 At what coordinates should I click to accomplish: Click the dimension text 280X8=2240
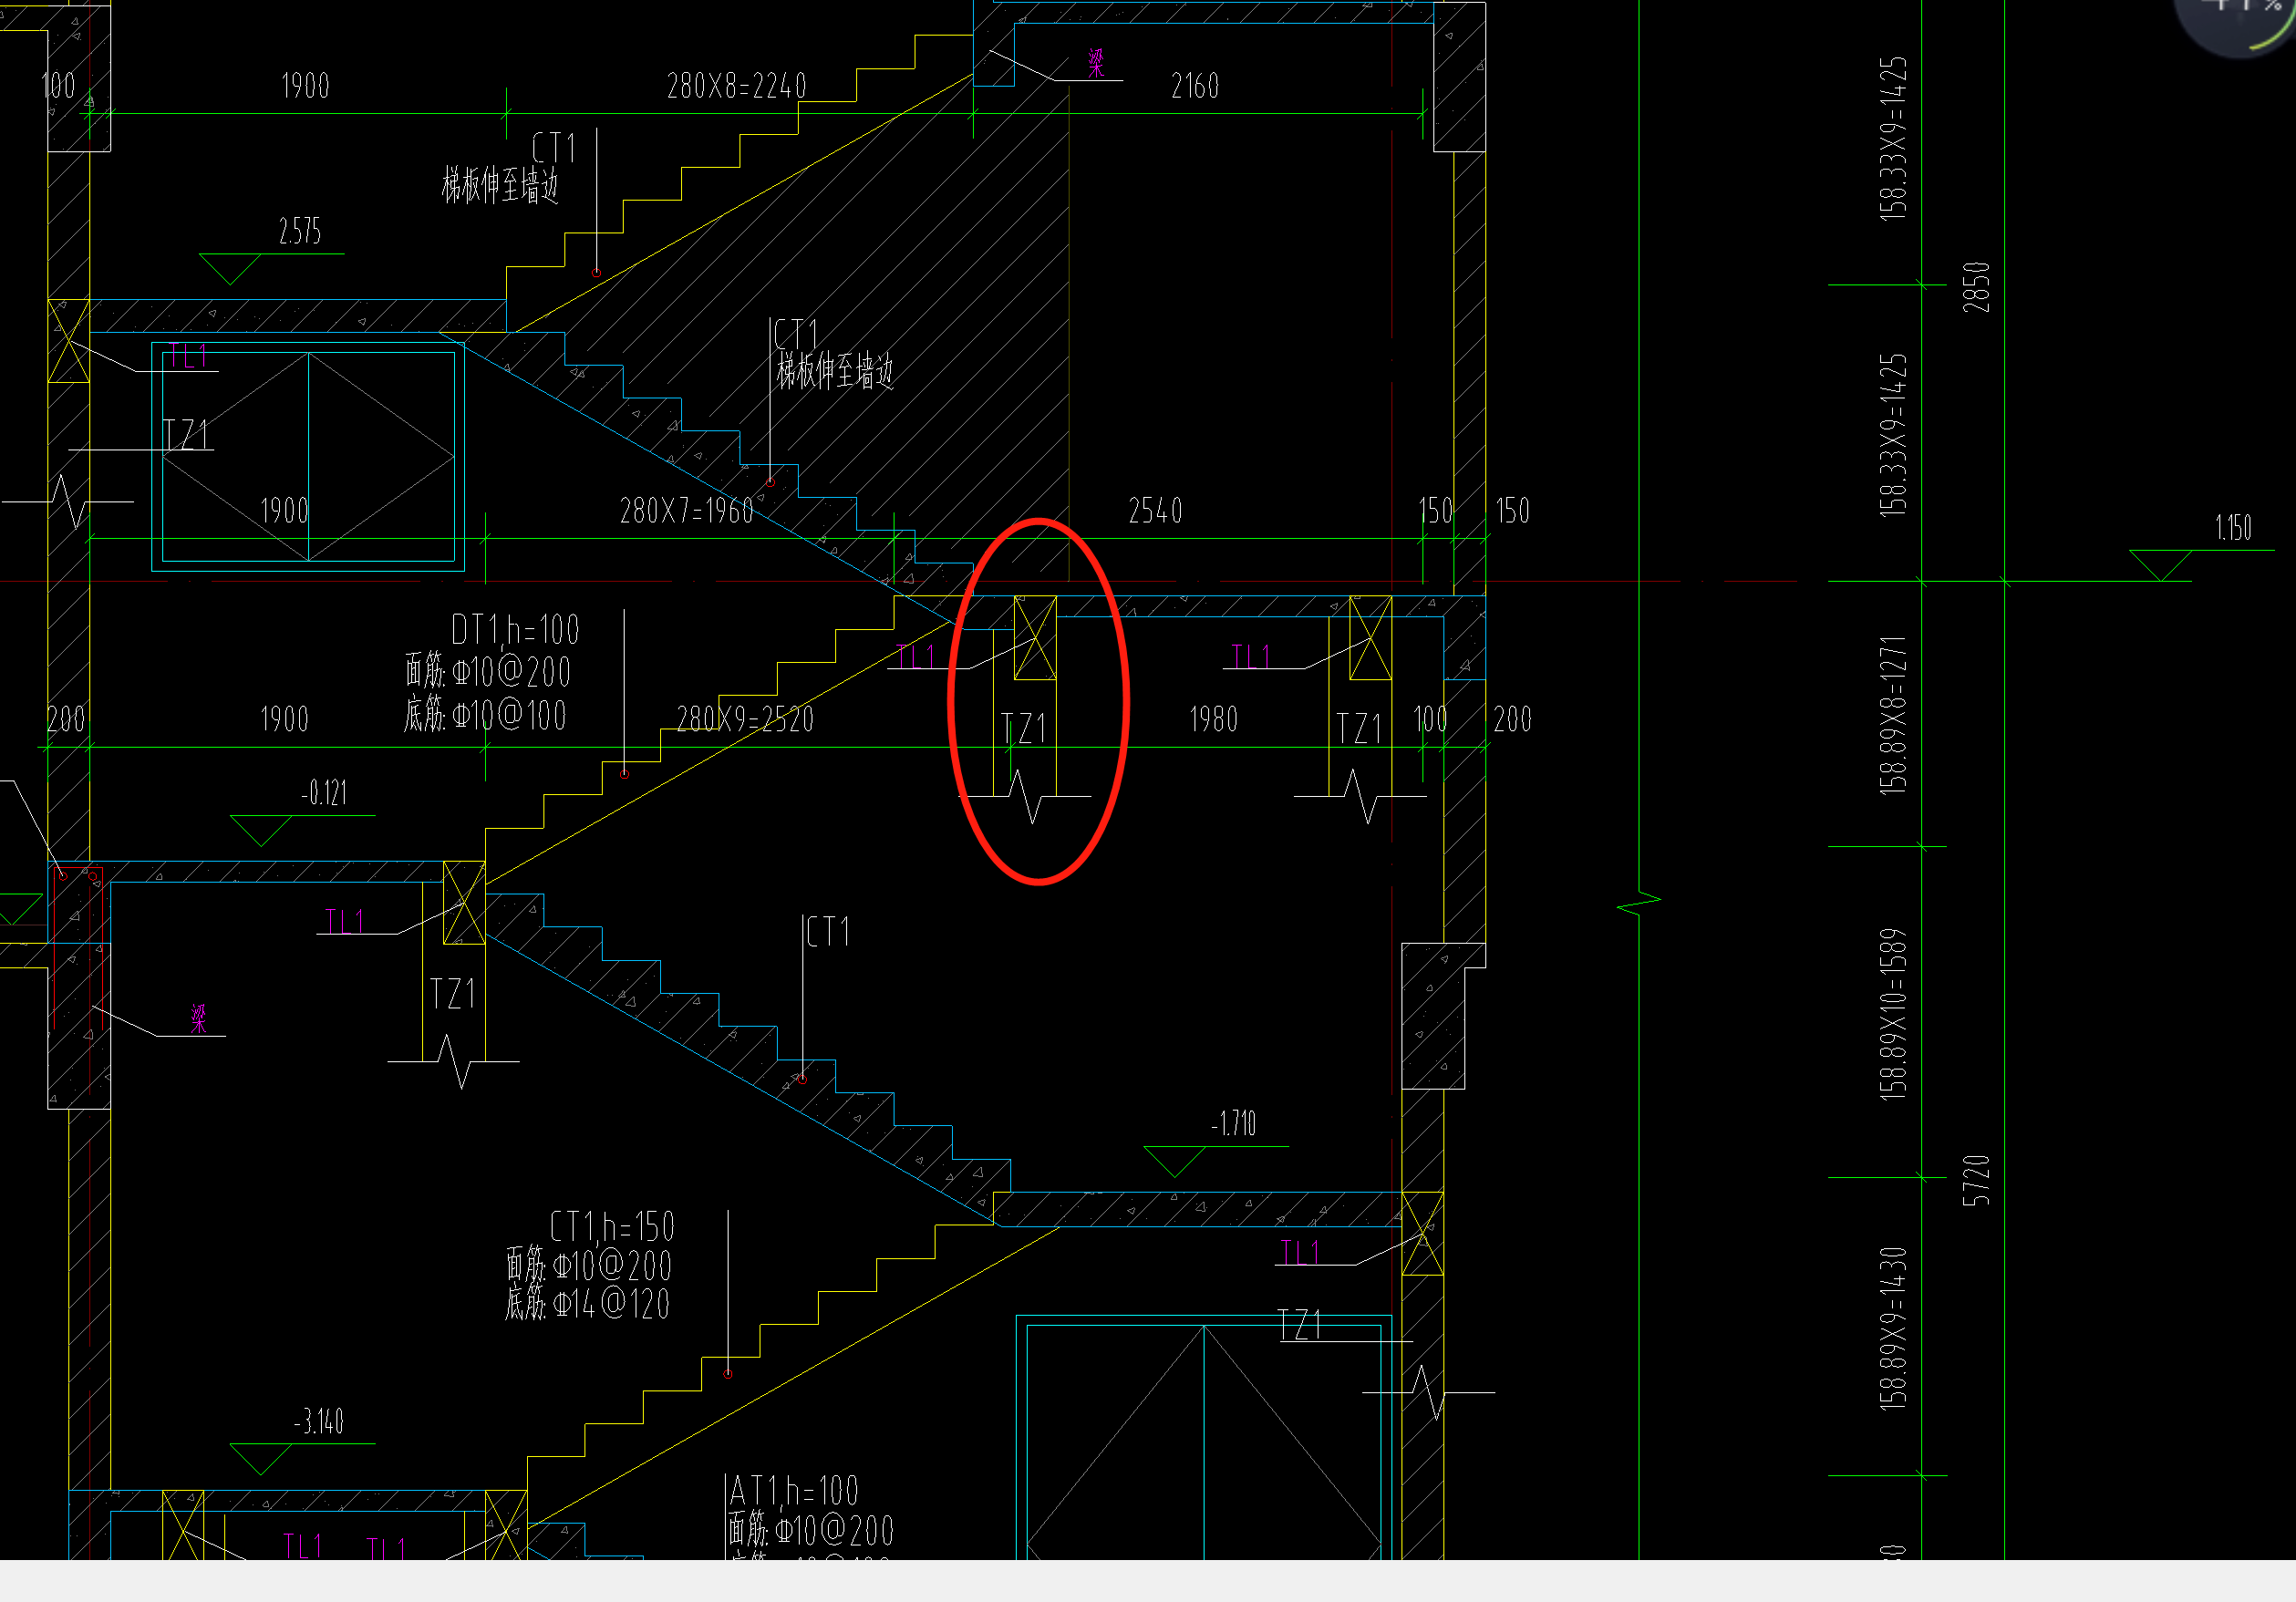click(x=737, y=86)
